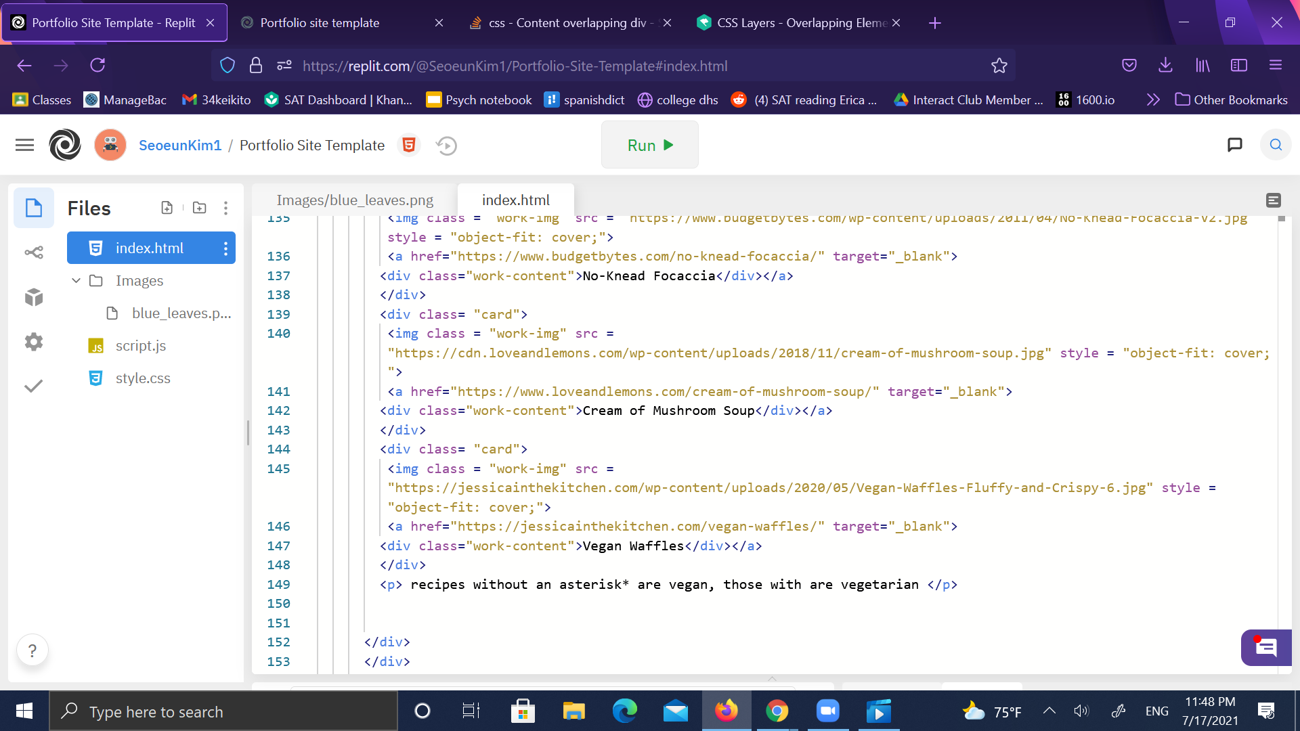Collapse the Images folder chevron
The image size is (1300, 731).
point(76,280)
